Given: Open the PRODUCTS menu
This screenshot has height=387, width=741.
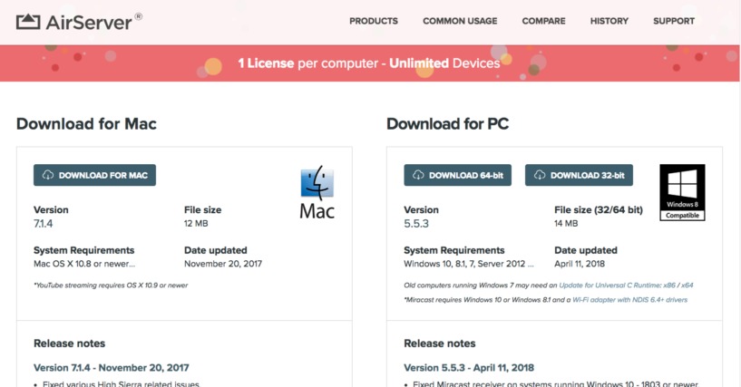Looking at the screenshot, I should point(374,21).
